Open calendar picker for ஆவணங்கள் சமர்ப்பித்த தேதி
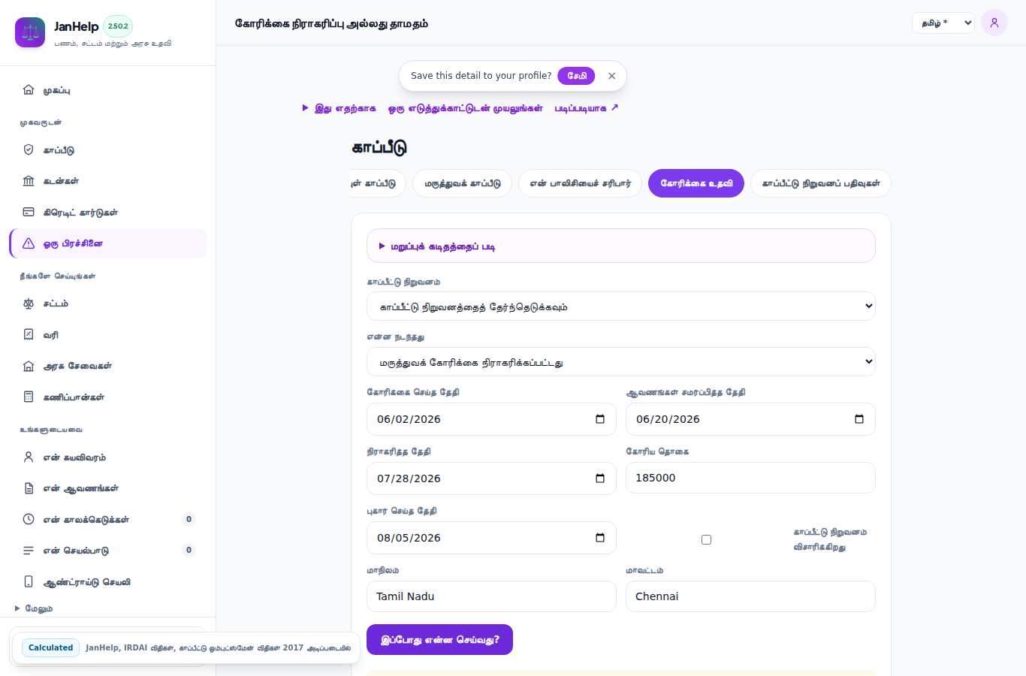Screen dimensions: 1026x676 pos(859,419)
